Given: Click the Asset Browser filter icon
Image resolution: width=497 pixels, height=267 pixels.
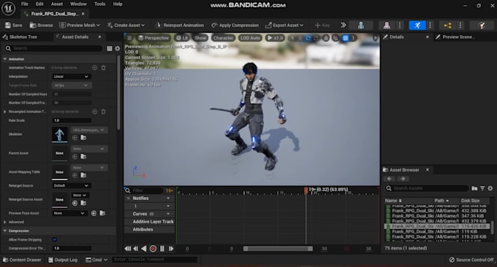Looking at the screenshot, I should click(482, 188).
